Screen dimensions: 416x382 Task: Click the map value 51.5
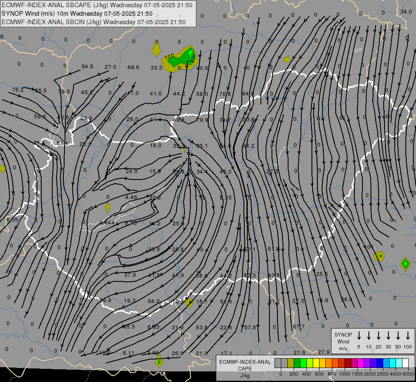[x=274, y=249]
